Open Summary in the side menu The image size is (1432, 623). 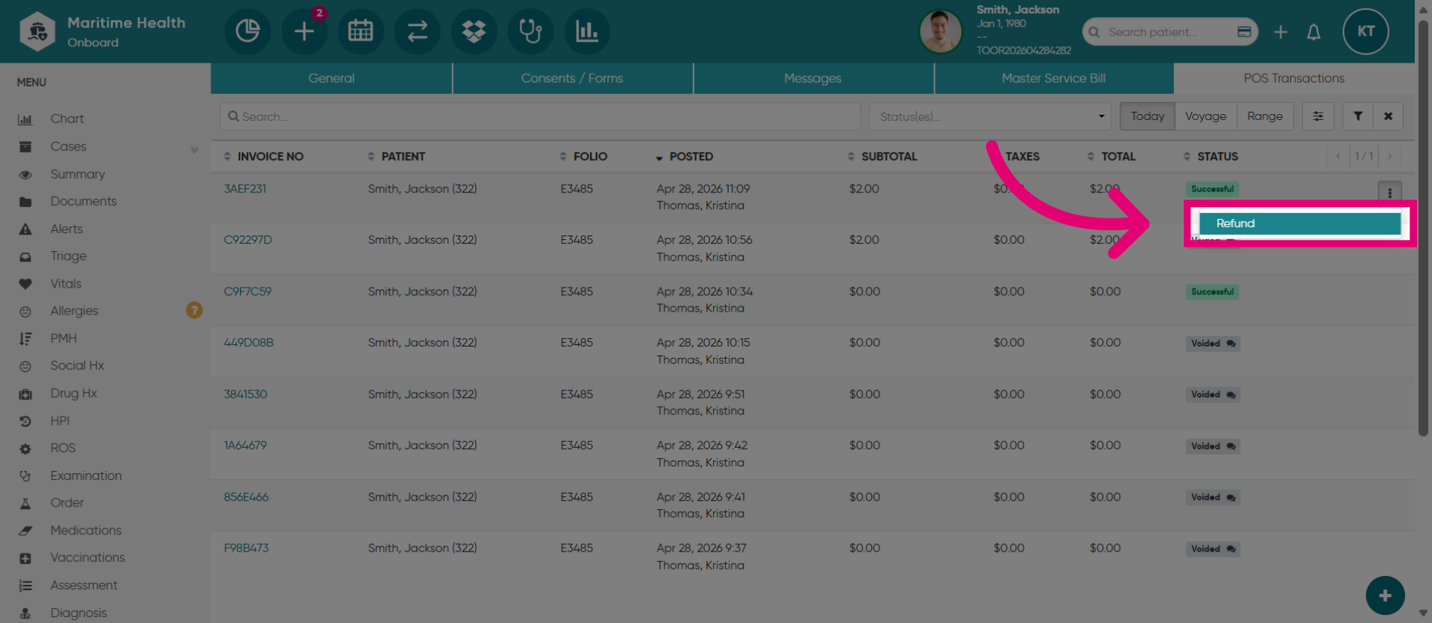click(x=78, y=174)
